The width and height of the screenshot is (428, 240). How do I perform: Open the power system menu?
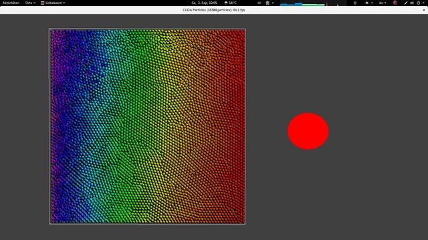420,3
